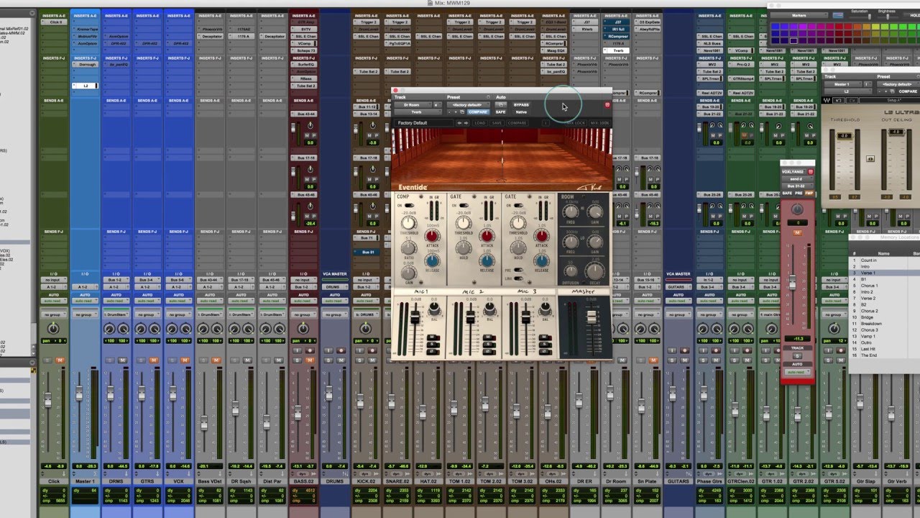Click DRMS track name label
The height and width of the screenshot is (518, 920).
point(116,481)
